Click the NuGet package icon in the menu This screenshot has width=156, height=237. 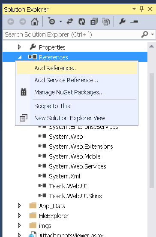click(24, 92)
